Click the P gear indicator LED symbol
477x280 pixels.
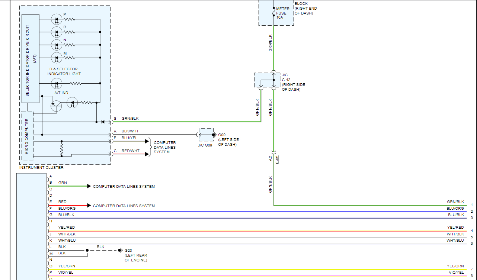[x=56, y=20]
